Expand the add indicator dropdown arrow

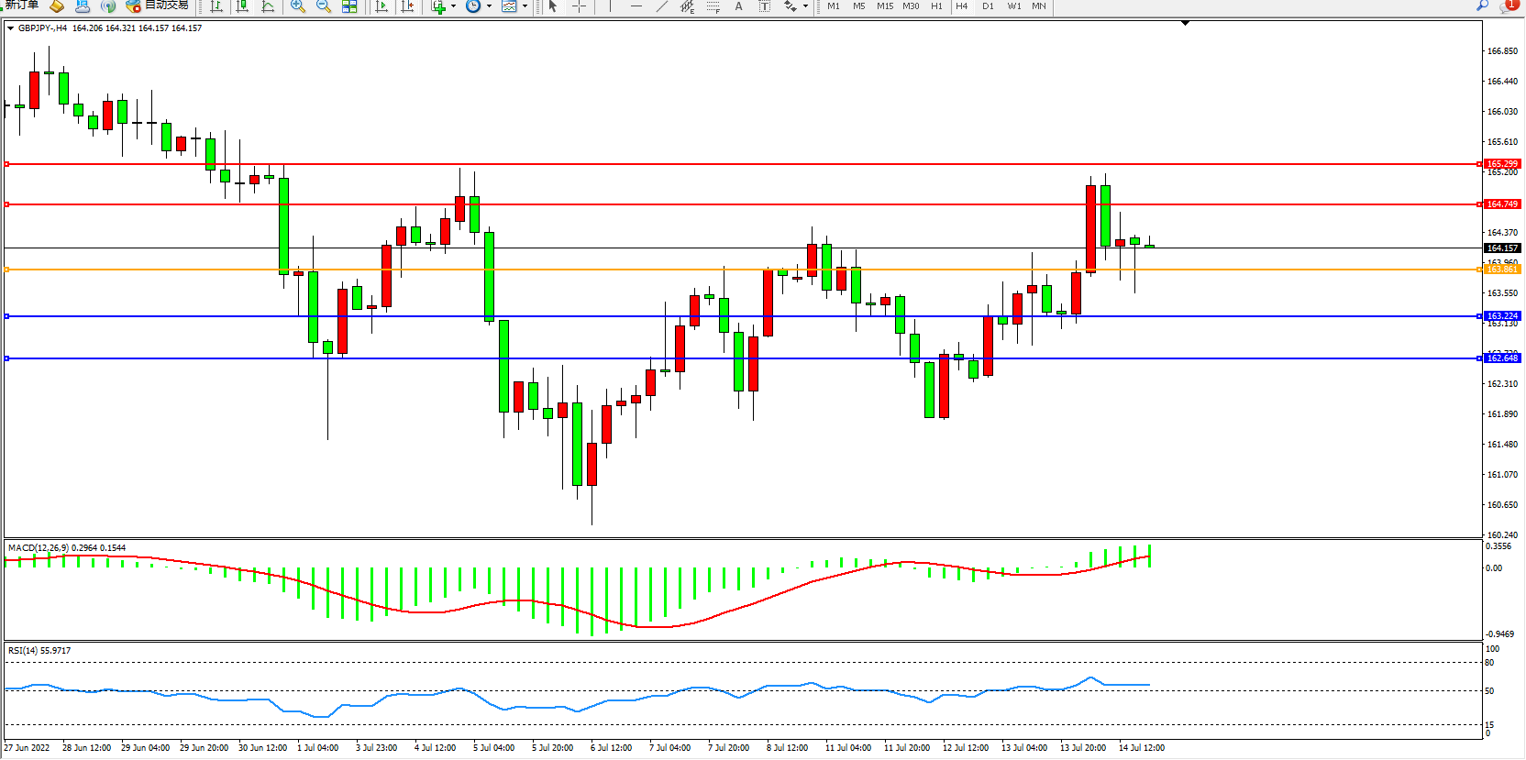click(453, 6)
